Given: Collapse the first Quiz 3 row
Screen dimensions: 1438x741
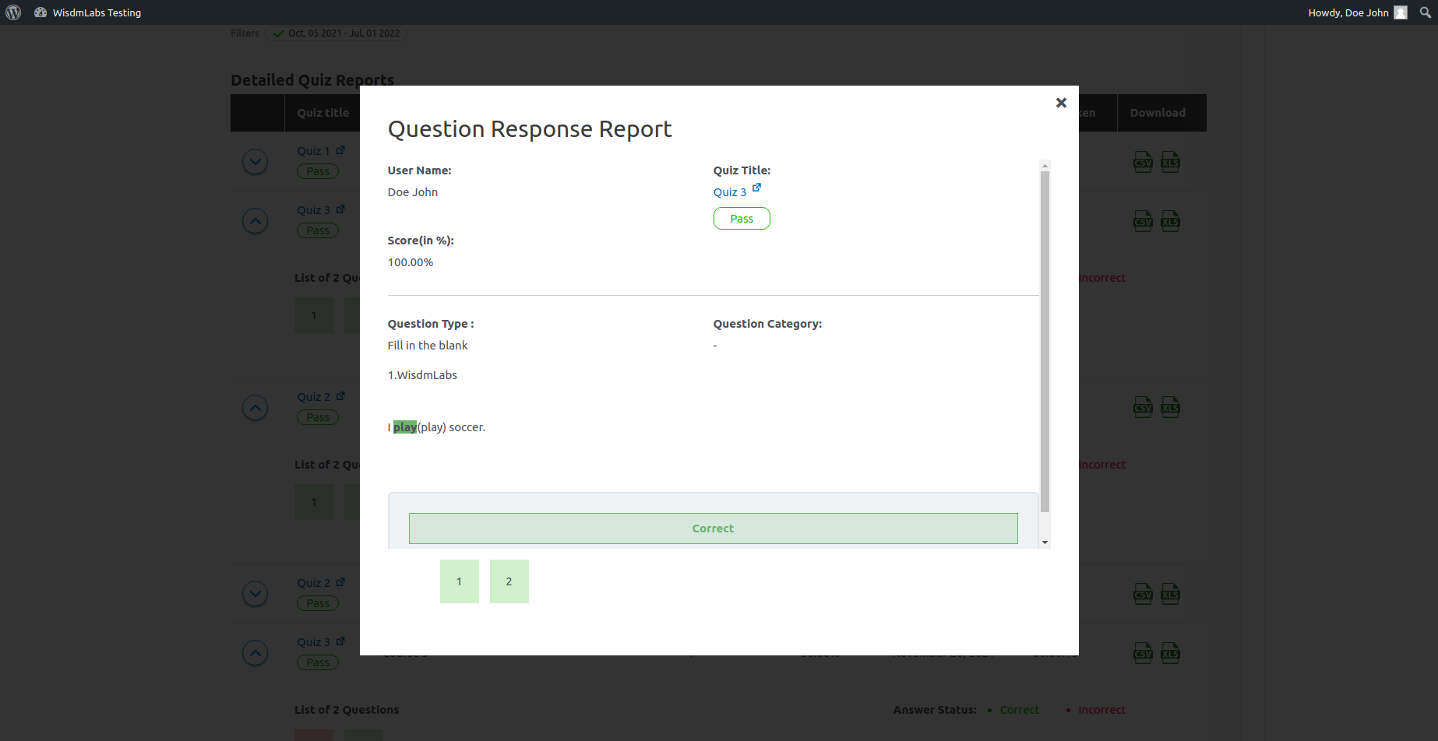Looking at the screenshot, I should coord(256,221).
